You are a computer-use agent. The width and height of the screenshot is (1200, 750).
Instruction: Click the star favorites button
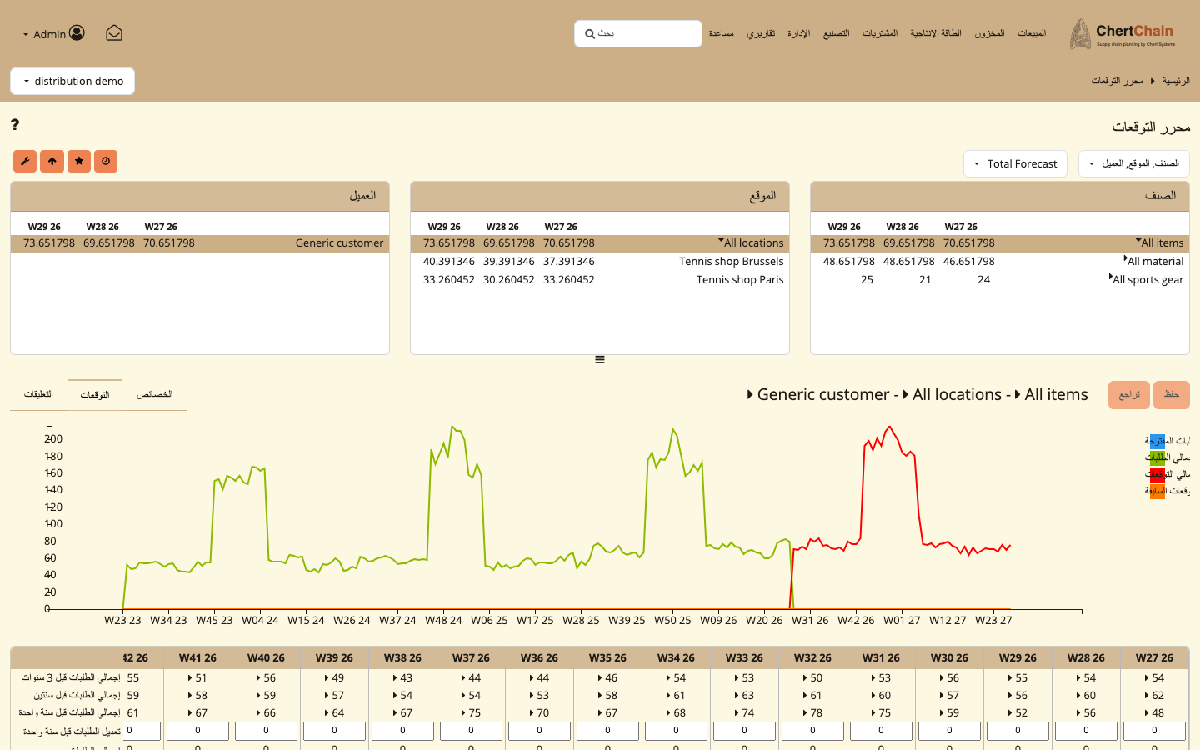tap(79, 161)
